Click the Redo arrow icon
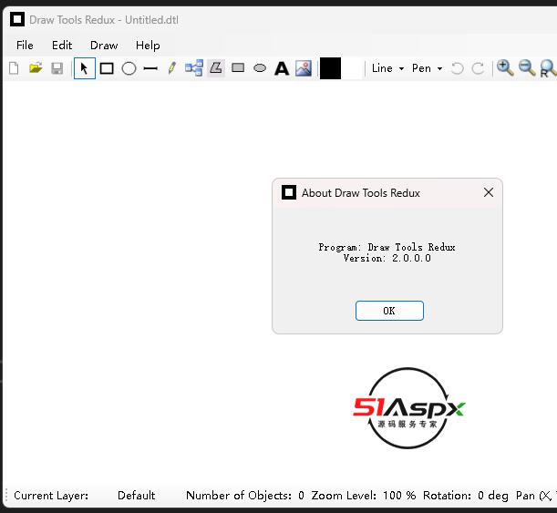 click(x=478, y=68)
